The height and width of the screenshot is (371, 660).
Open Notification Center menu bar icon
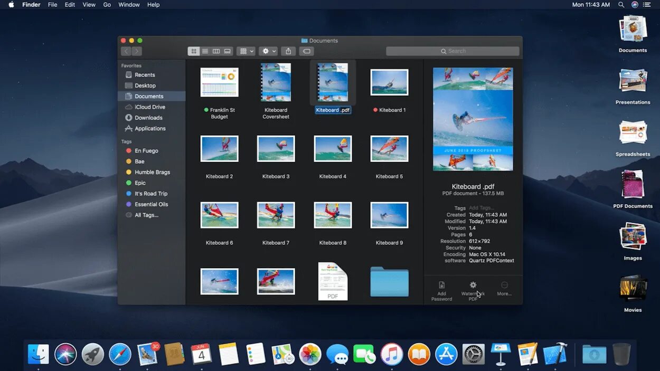point(647,5)
